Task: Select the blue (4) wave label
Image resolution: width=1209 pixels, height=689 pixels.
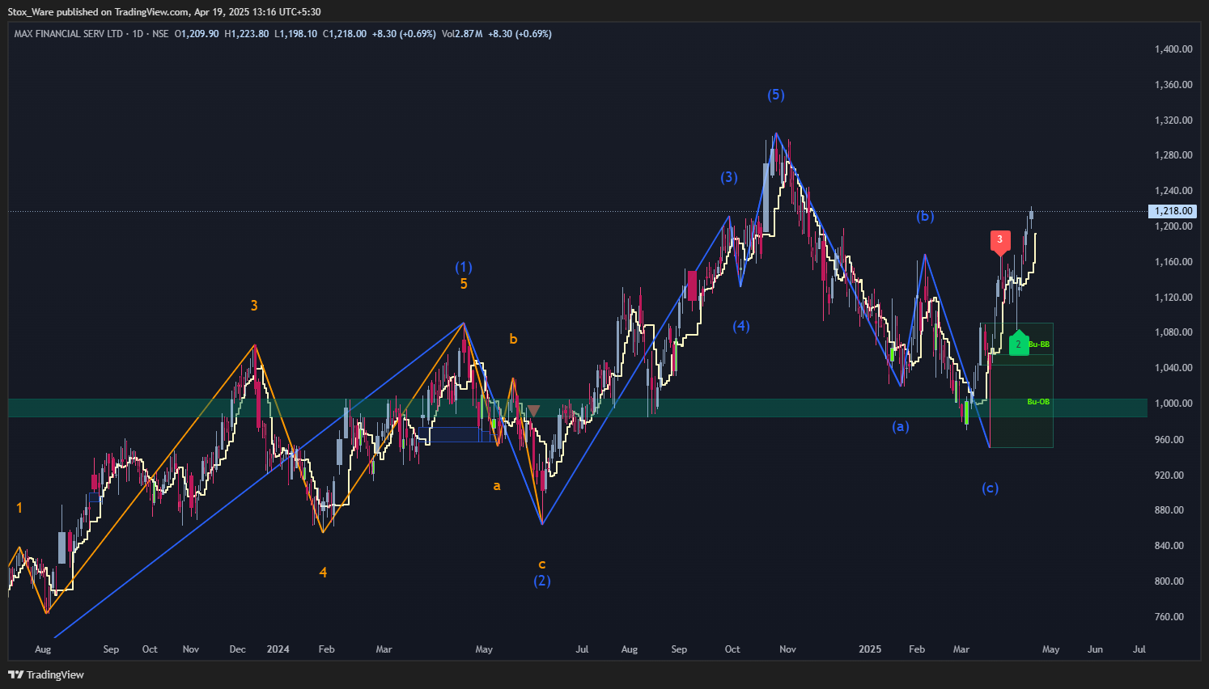Action: coord(741,326)
